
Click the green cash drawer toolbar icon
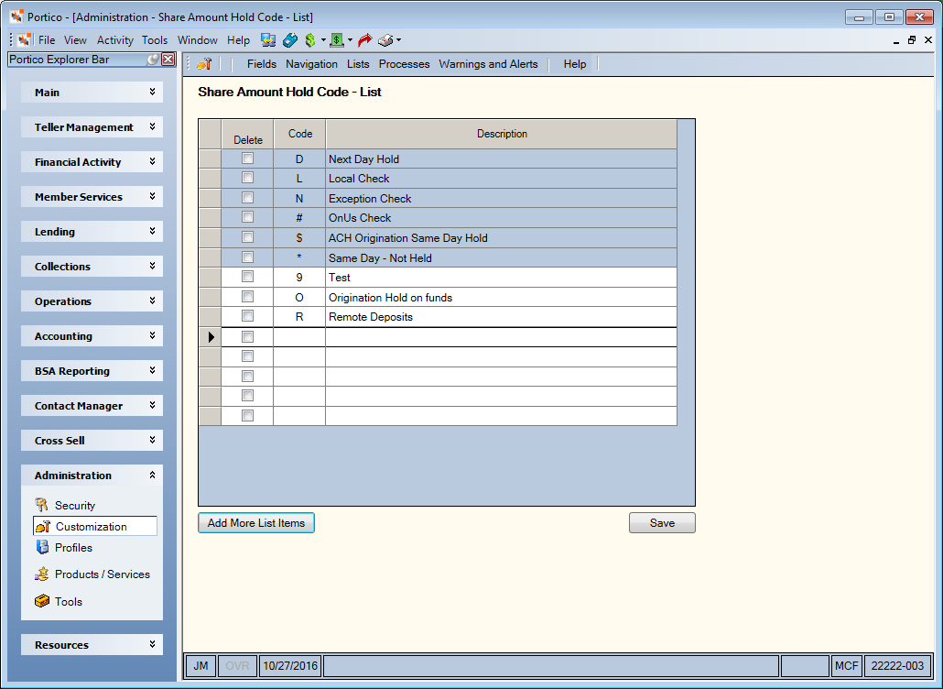[337, 40]
